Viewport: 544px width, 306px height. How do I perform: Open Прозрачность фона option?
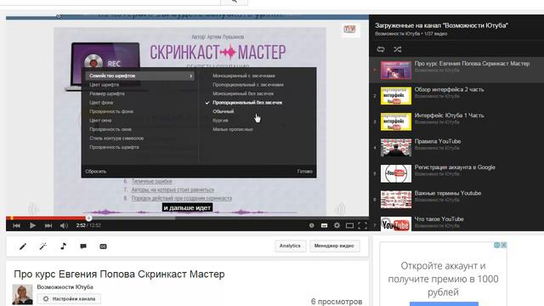111,111
